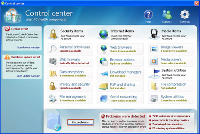Click the License error prohibited sign icon
The image size is (200, 134).
pos(7,29)
